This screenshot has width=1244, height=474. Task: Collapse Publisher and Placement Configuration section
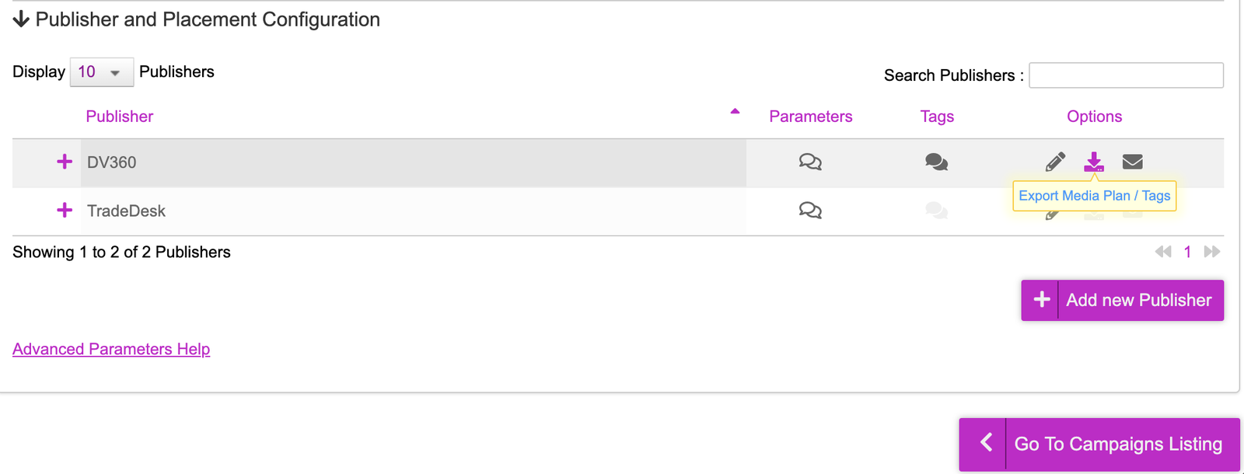[21, 19]
